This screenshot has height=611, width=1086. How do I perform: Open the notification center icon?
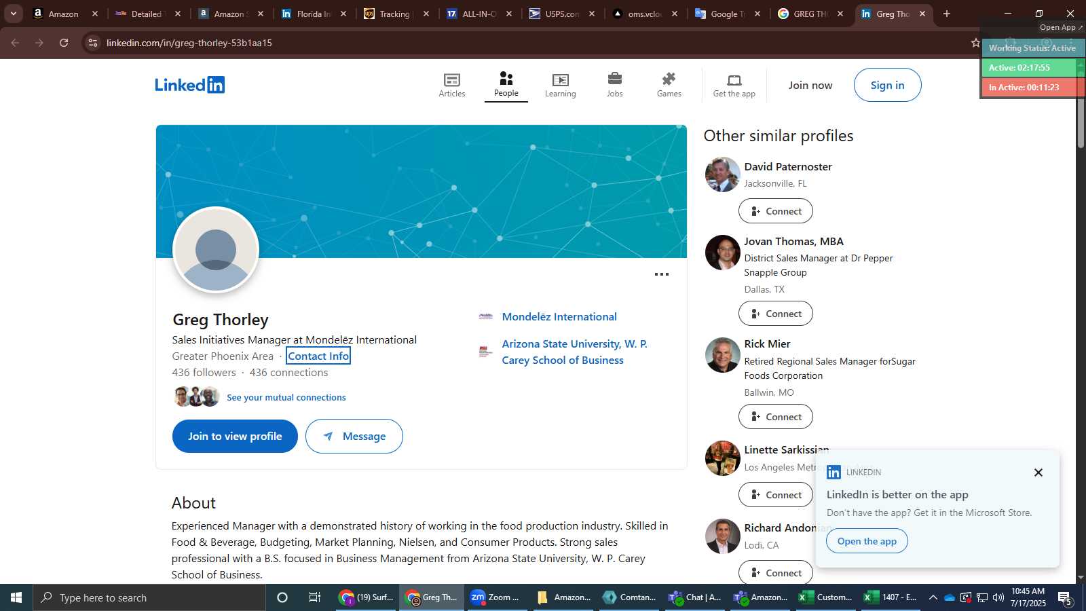(1065, 597)
